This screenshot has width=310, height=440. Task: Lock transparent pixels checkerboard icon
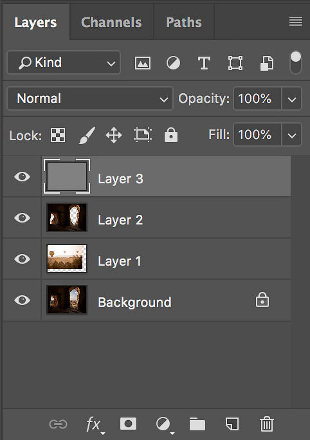(x=58, y=135)
